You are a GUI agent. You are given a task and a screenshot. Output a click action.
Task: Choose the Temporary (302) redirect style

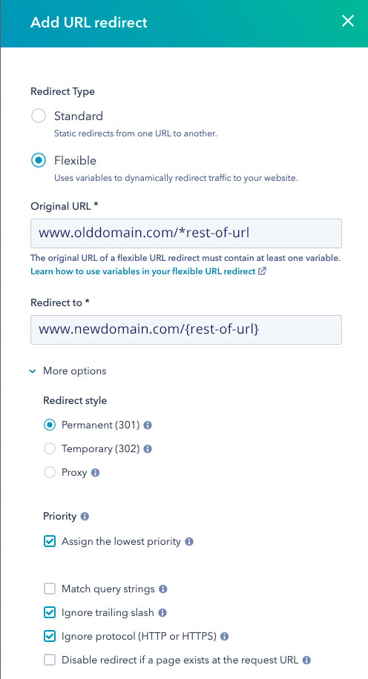coord(50,449)
